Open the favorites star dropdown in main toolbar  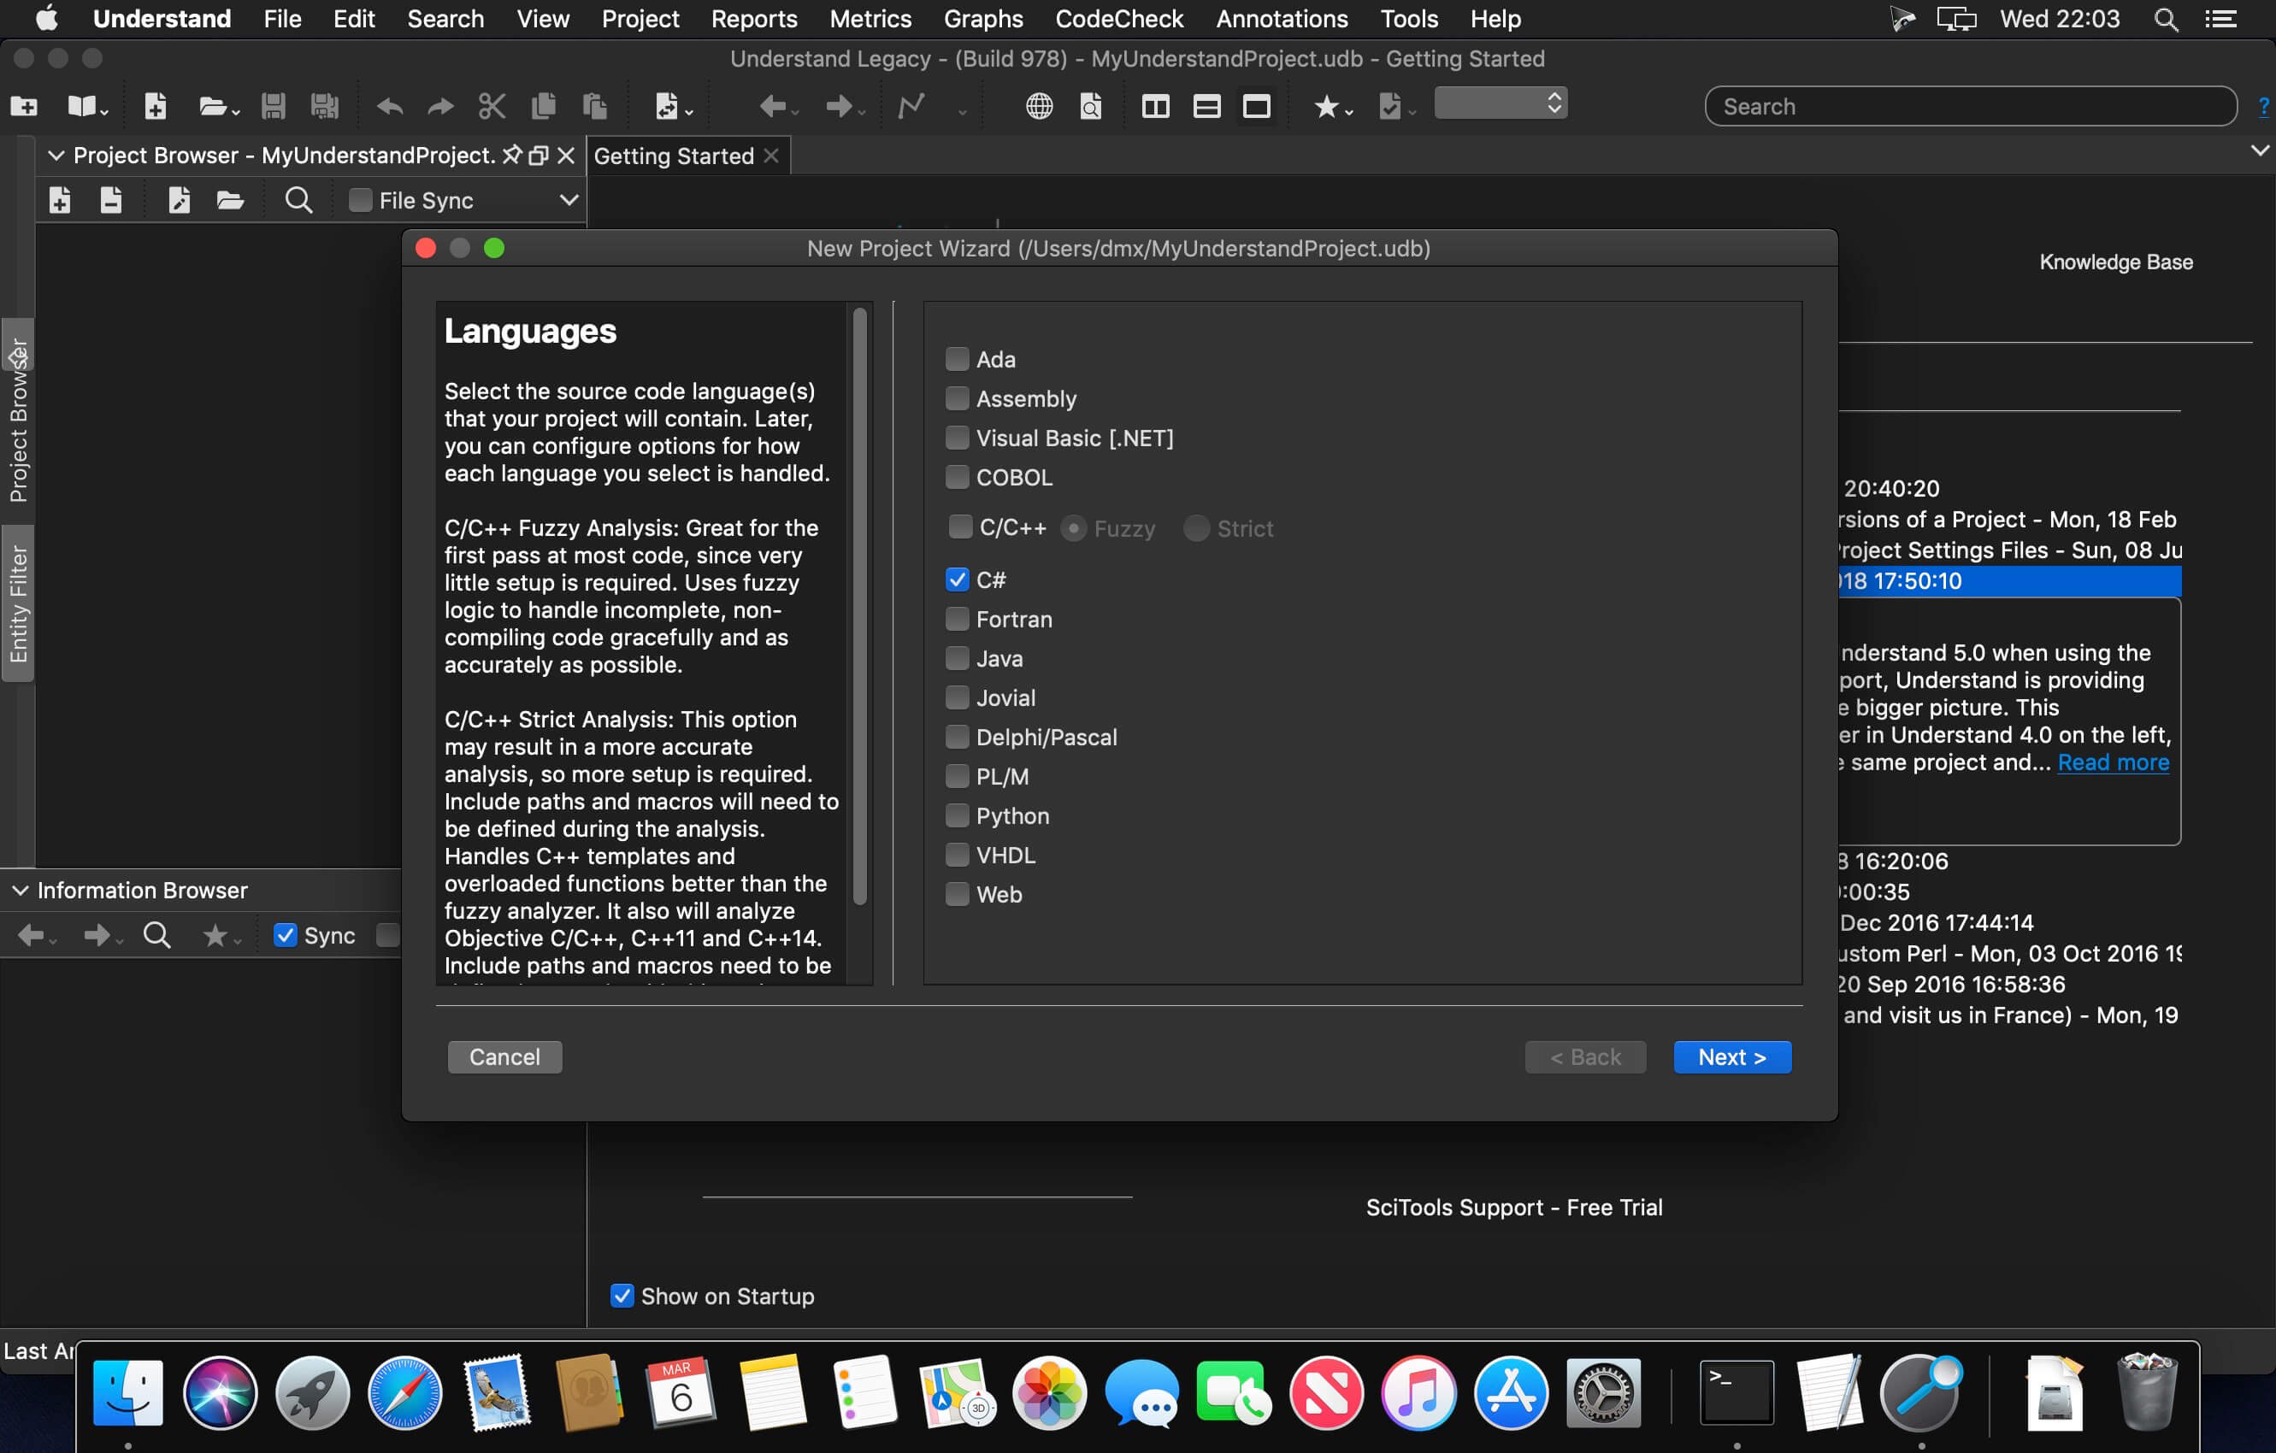tap(1333, 107)
